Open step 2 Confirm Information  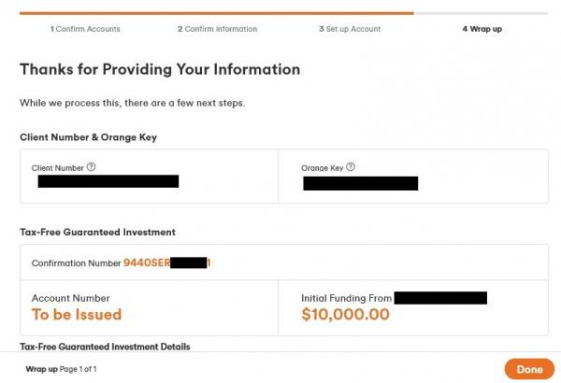(217, 29)
